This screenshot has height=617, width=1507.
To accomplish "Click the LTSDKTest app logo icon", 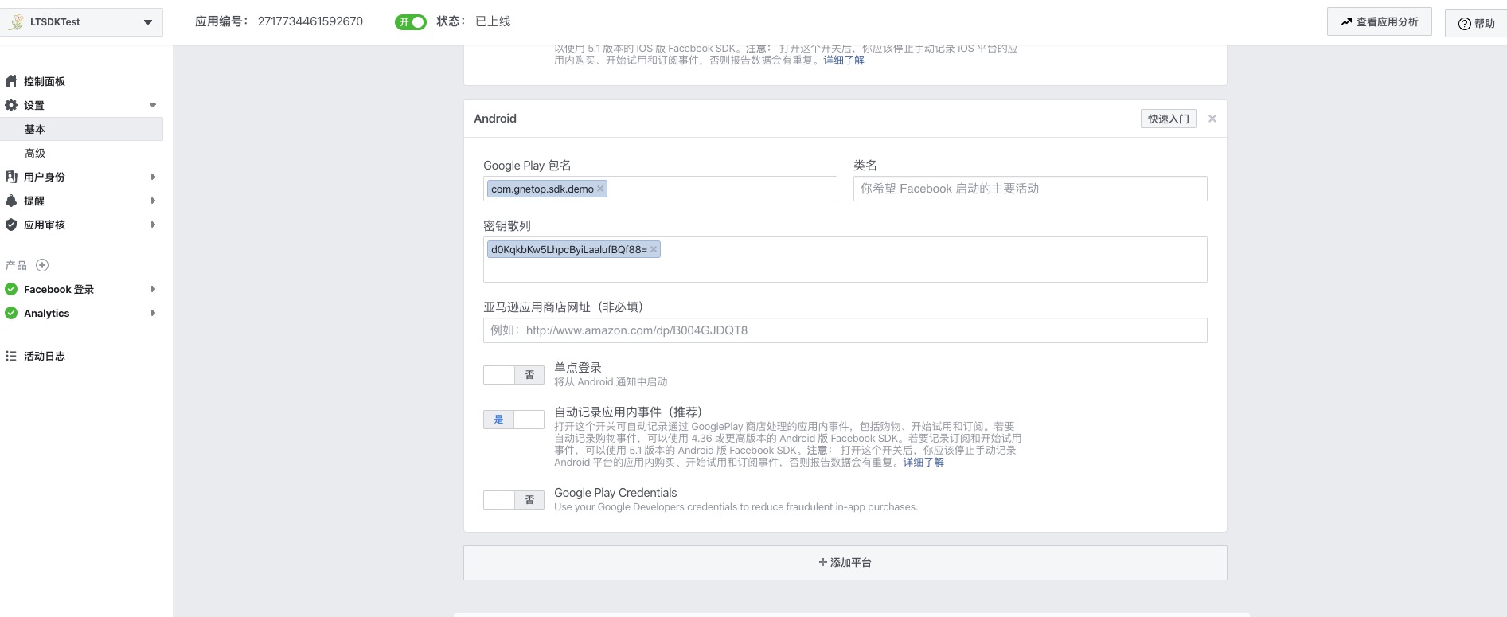I will coord(16,22).
